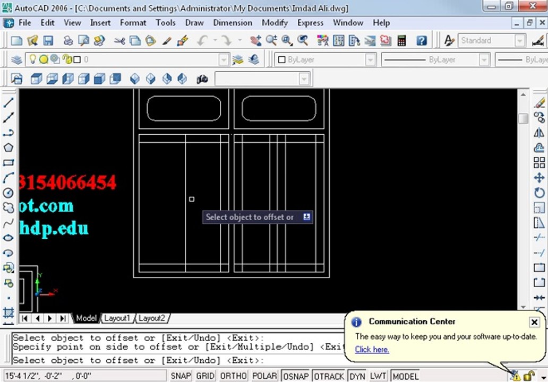Jump to first layout tab arrow
The height and width of the screenshot is (382, 548).
point(25,318)
